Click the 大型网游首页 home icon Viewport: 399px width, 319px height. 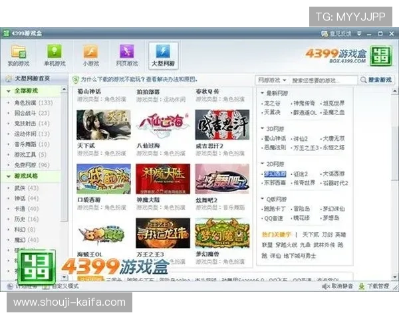9,78
